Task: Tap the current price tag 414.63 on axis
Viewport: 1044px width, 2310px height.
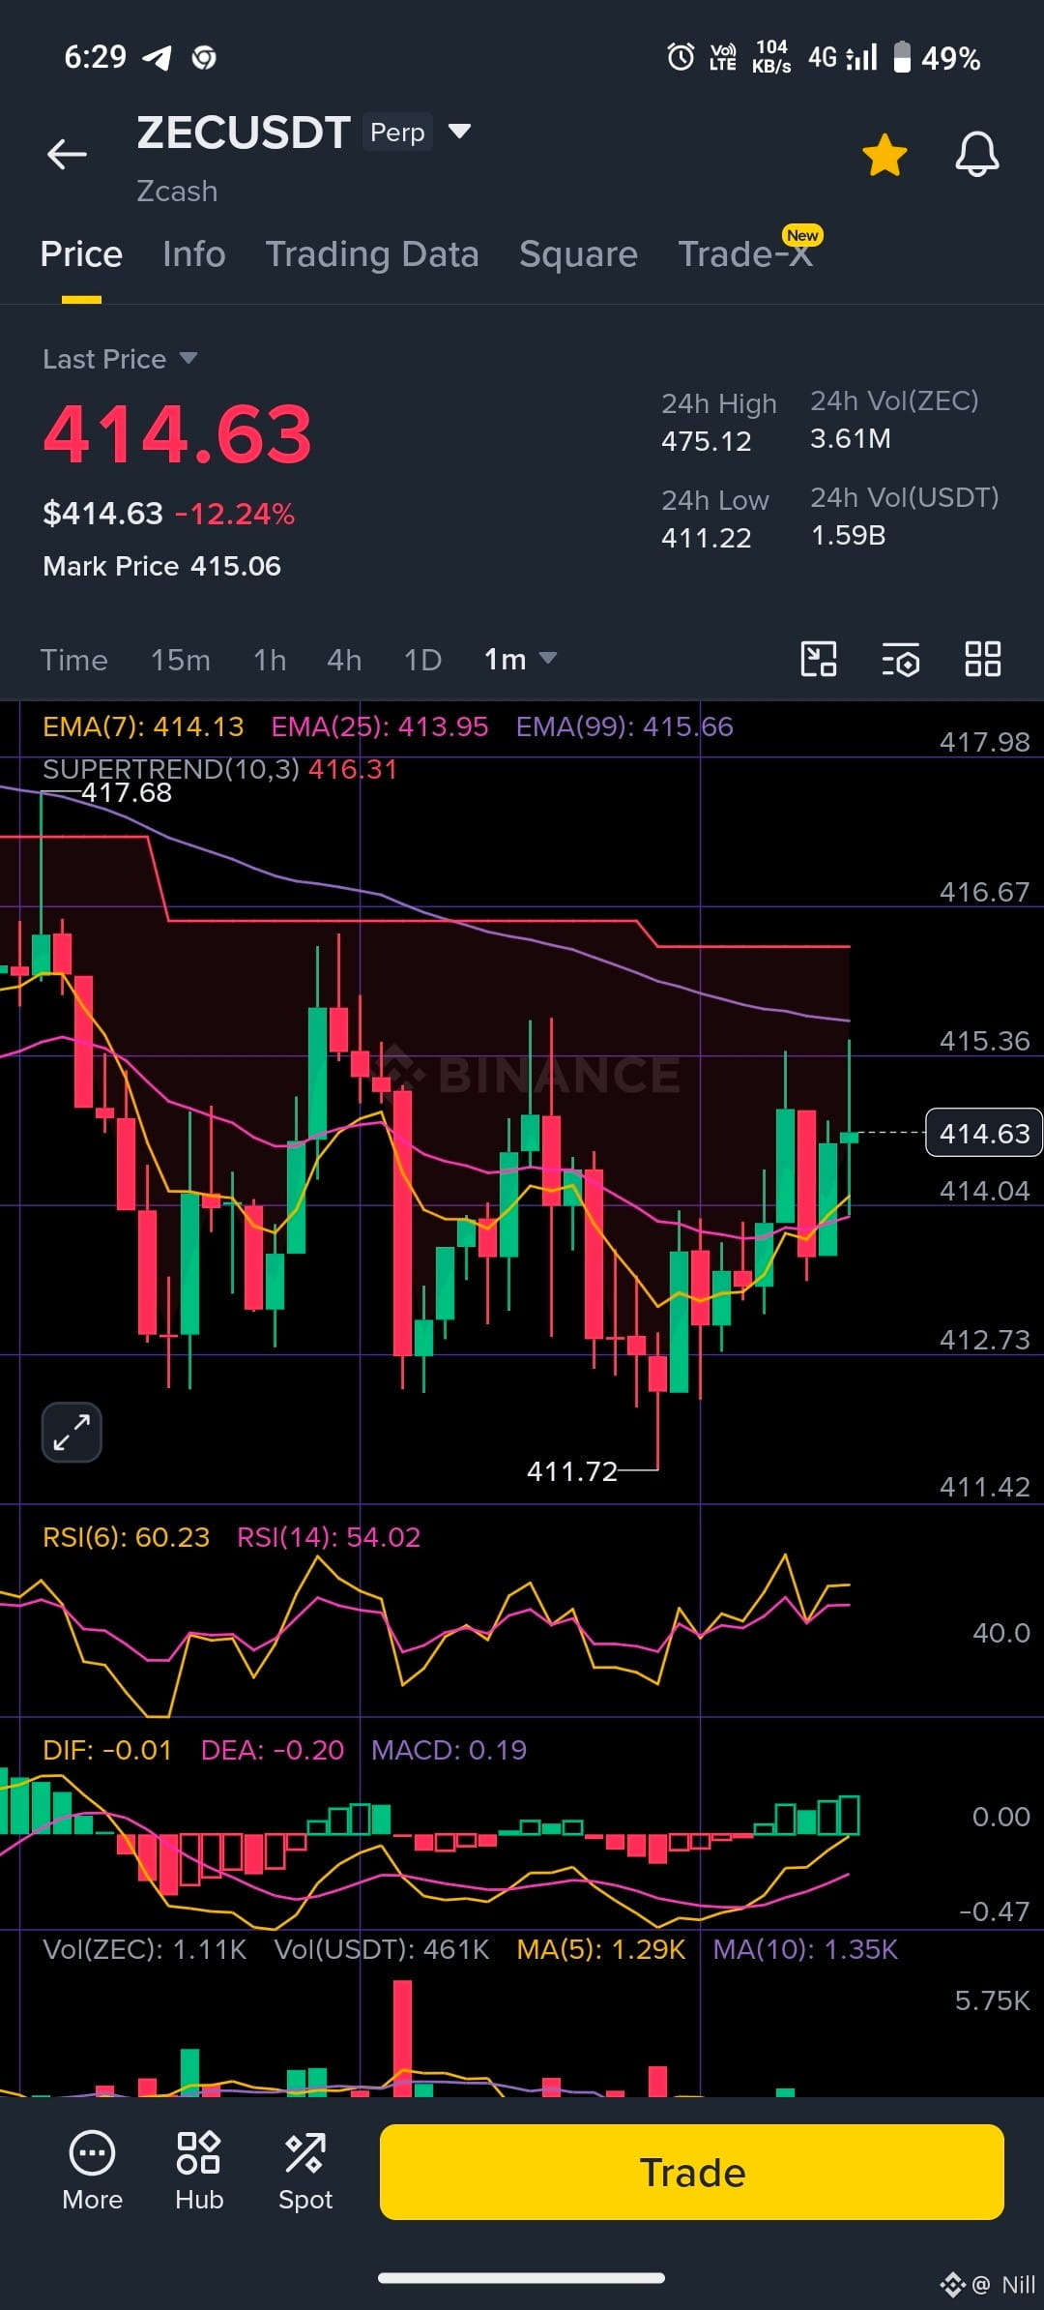Action: click(984, 1133)
